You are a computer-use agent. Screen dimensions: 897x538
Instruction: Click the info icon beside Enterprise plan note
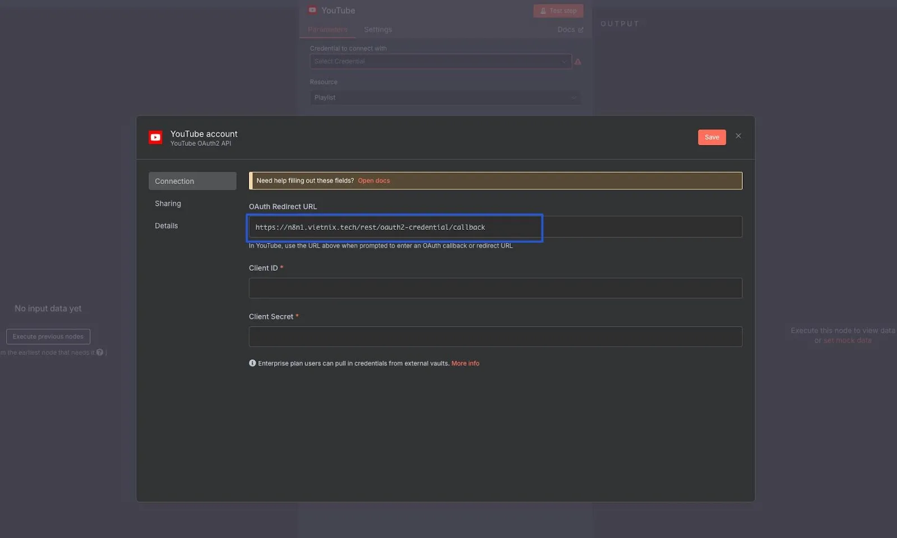[x=252, y=363]
